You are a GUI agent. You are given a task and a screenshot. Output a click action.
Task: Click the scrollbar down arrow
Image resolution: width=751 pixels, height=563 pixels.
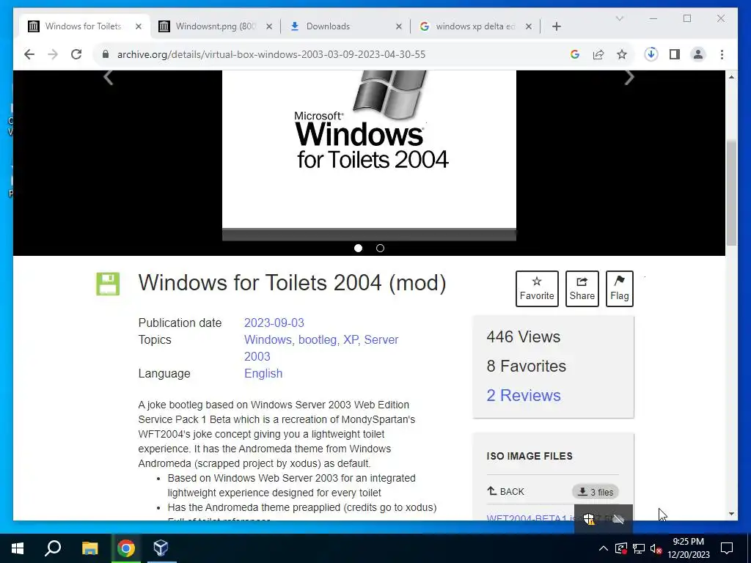731,514
